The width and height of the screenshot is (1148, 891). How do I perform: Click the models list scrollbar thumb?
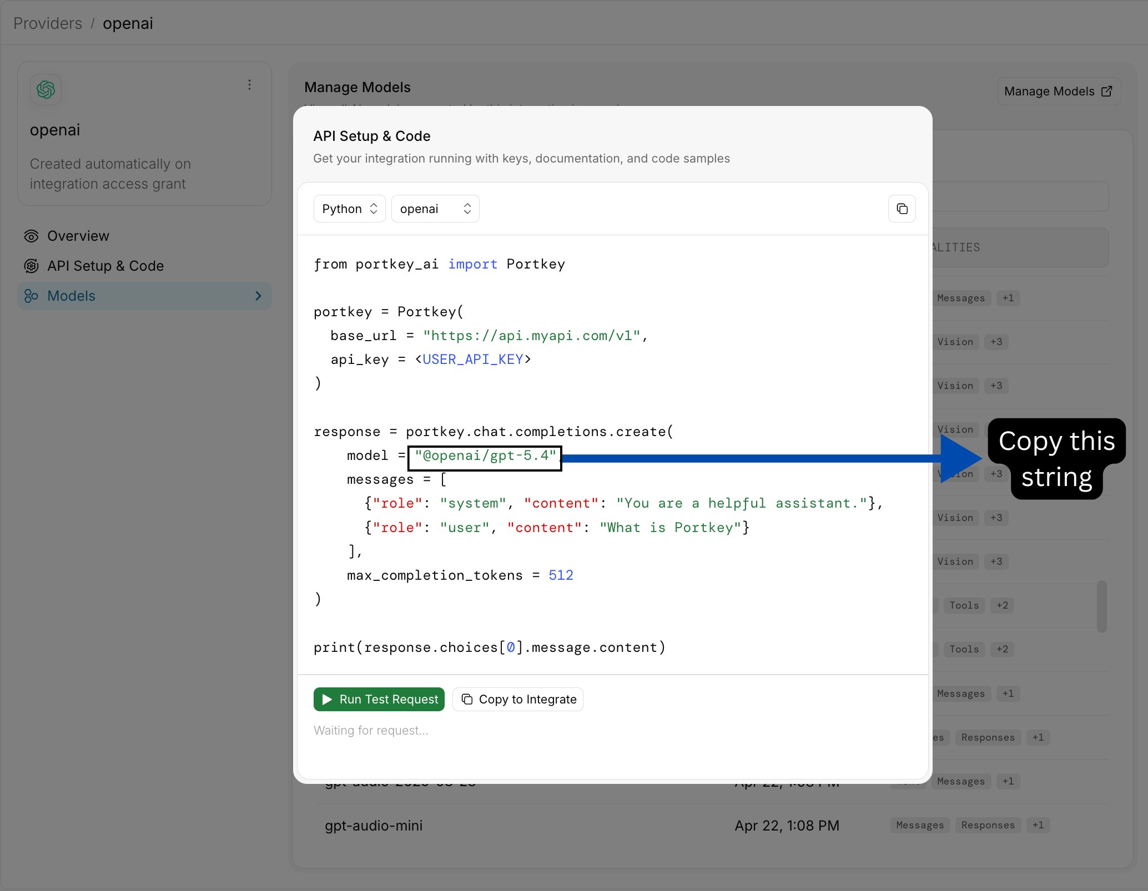click(1102, 606)
